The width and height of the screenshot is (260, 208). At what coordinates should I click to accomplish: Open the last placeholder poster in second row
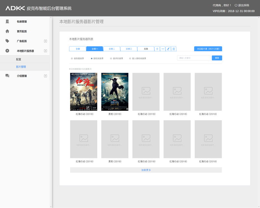tap(208, 139)
